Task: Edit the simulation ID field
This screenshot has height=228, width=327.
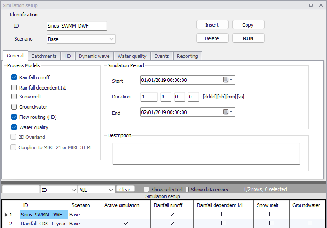Action: pyautogui.click(x=77, y=26)
